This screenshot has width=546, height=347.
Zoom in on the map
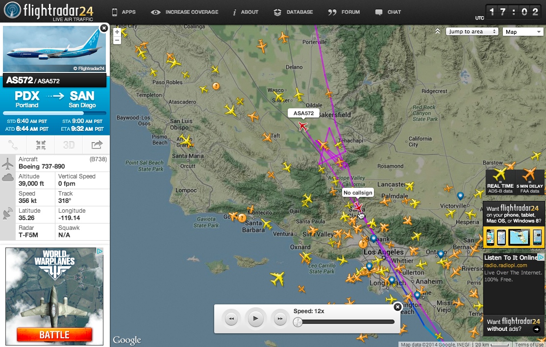[117, 32]
